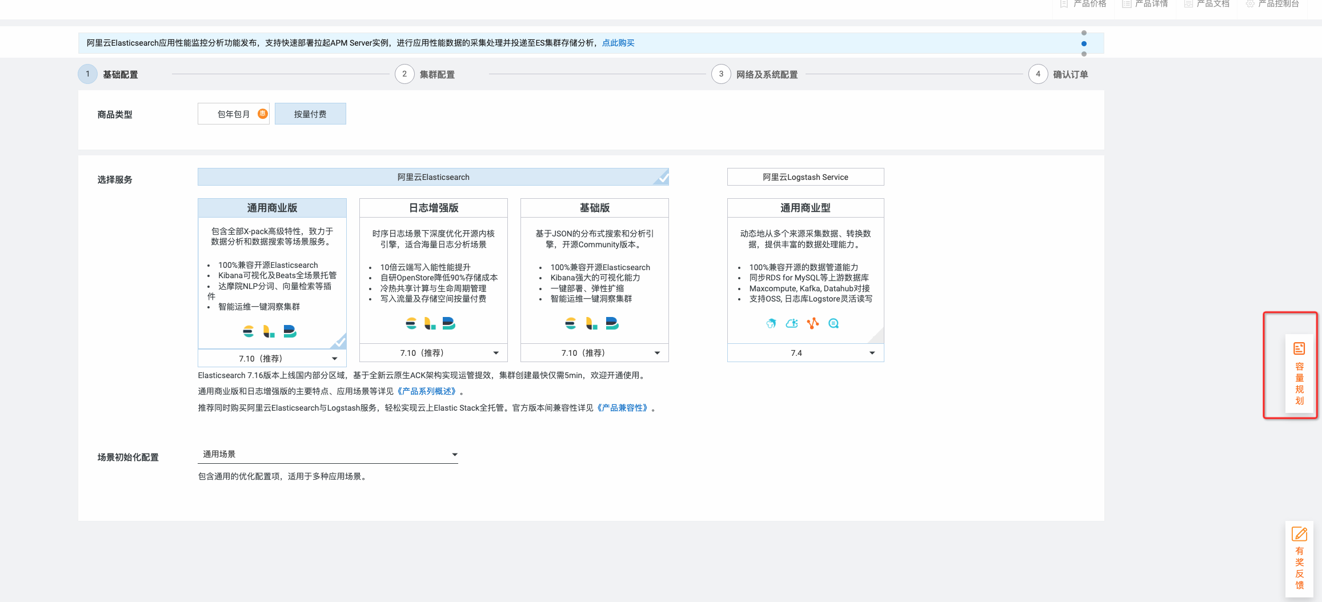Click Logstore search icon in 通用商业型 card
Screen dimensions: 1322x602
tap(834, 323)
